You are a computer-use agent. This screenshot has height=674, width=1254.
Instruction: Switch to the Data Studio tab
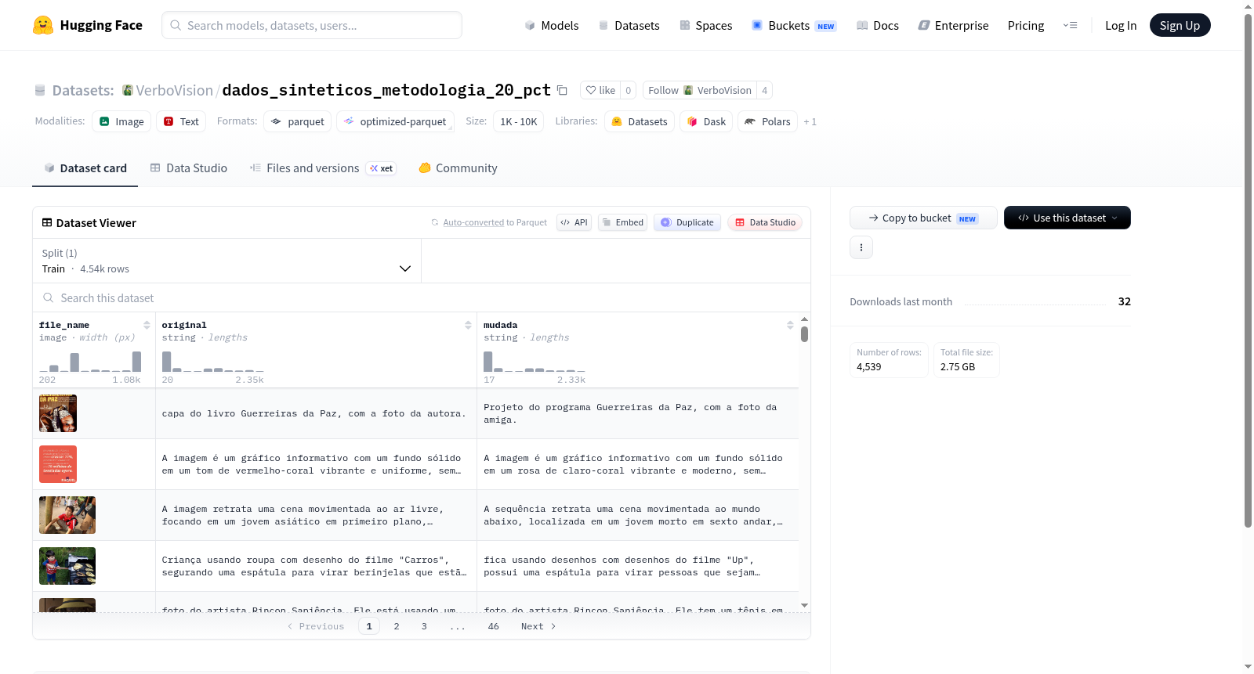(x=189, y=168)
